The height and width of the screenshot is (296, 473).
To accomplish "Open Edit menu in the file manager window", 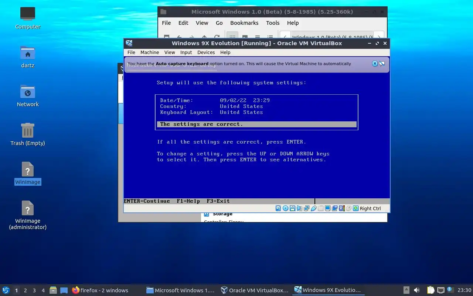I will coord(183,23).
